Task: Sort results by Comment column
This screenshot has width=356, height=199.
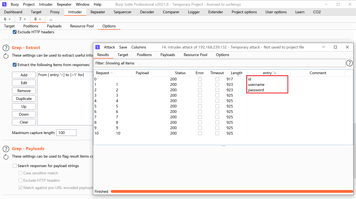Action: pos(318,73)
